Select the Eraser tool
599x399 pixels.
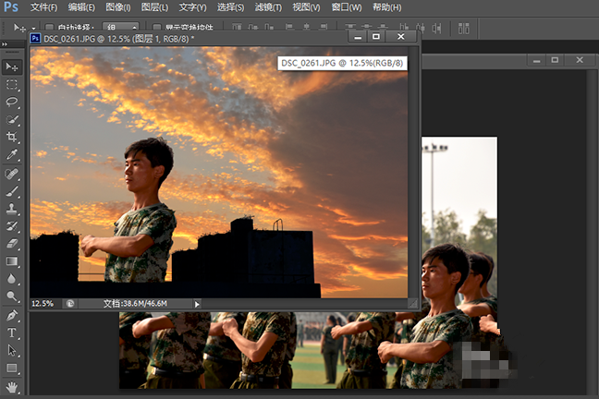coord(12,244)
